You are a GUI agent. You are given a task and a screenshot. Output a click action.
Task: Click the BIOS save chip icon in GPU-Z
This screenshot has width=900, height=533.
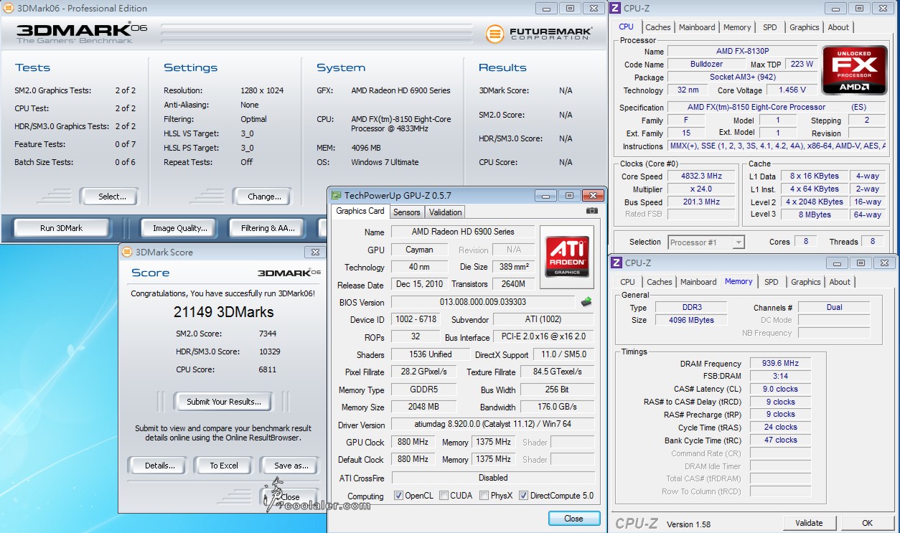(586, 302)
